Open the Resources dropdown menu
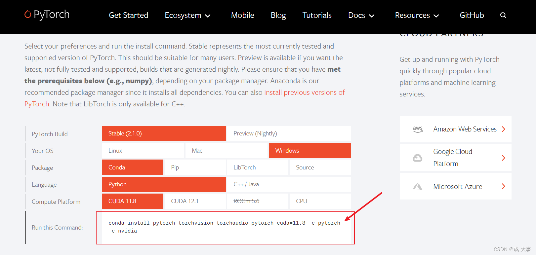 pos(417,16)
